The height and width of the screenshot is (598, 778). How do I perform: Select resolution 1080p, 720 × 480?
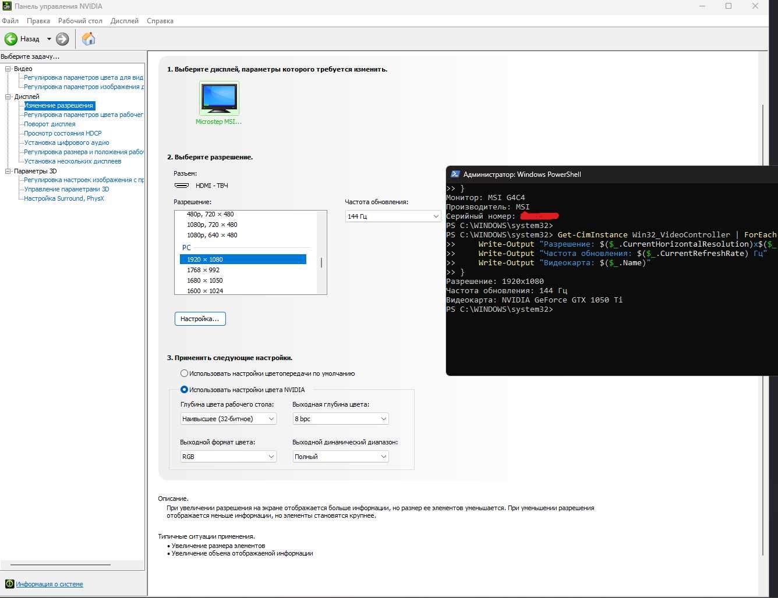212,225
